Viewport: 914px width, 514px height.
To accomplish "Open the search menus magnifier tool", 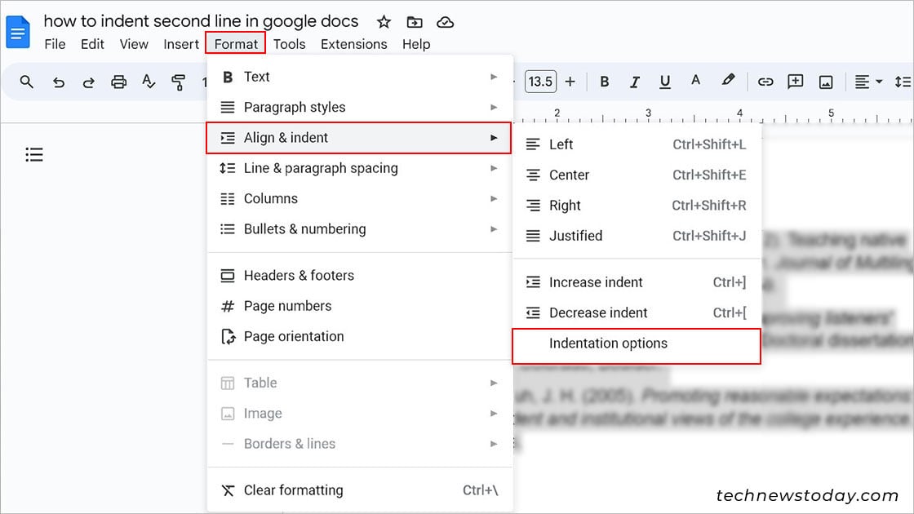I will click(x=26, y=82).
